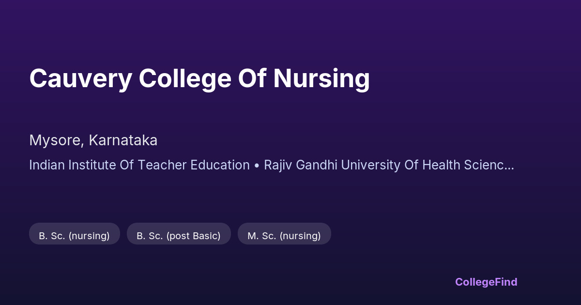The height and width of the screenshot is (305, 581).
Task: Choose the B. Sc. (post Basic) tag
Action: pos(179,236)
